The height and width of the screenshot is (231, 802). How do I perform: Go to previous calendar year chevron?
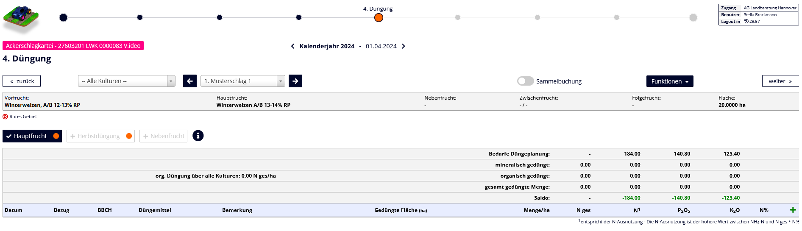pos(292,46)
